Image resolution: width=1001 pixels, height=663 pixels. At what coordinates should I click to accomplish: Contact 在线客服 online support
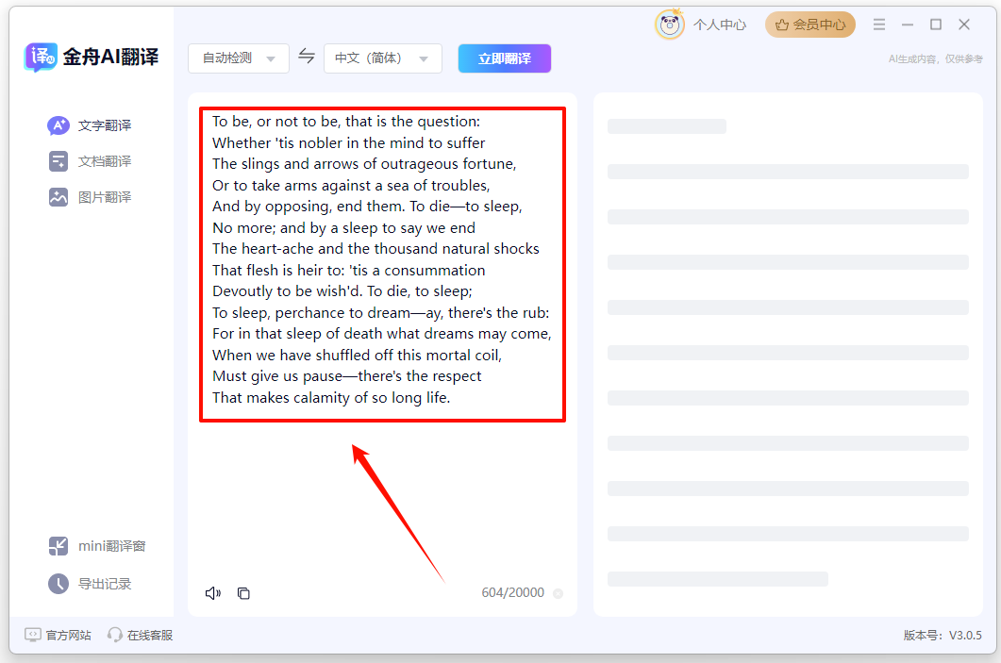click(x=141, y=635)
